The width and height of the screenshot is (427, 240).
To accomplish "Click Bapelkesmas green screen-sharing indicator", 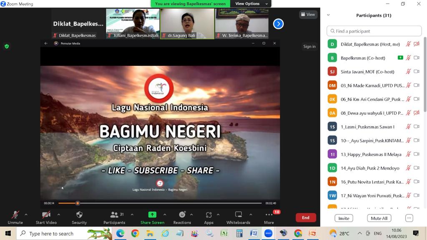I will 400,57.
